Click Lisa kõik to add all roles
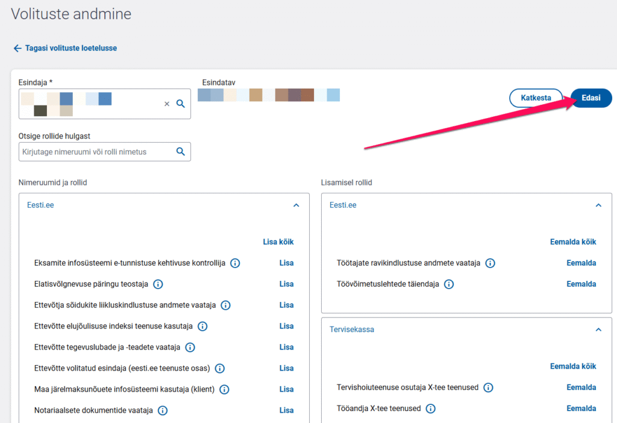Image resolution: width=617 pixels, height=423 pixels. (x=278, y=242)
